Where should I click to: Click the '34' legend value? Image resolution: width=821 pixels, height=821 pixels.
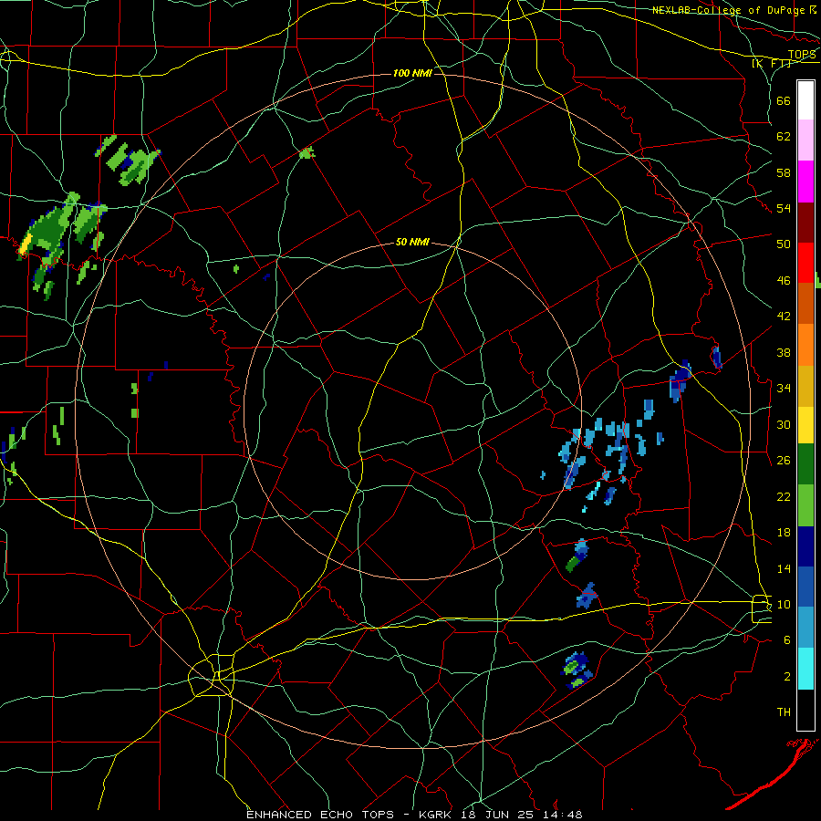point(784,388)
